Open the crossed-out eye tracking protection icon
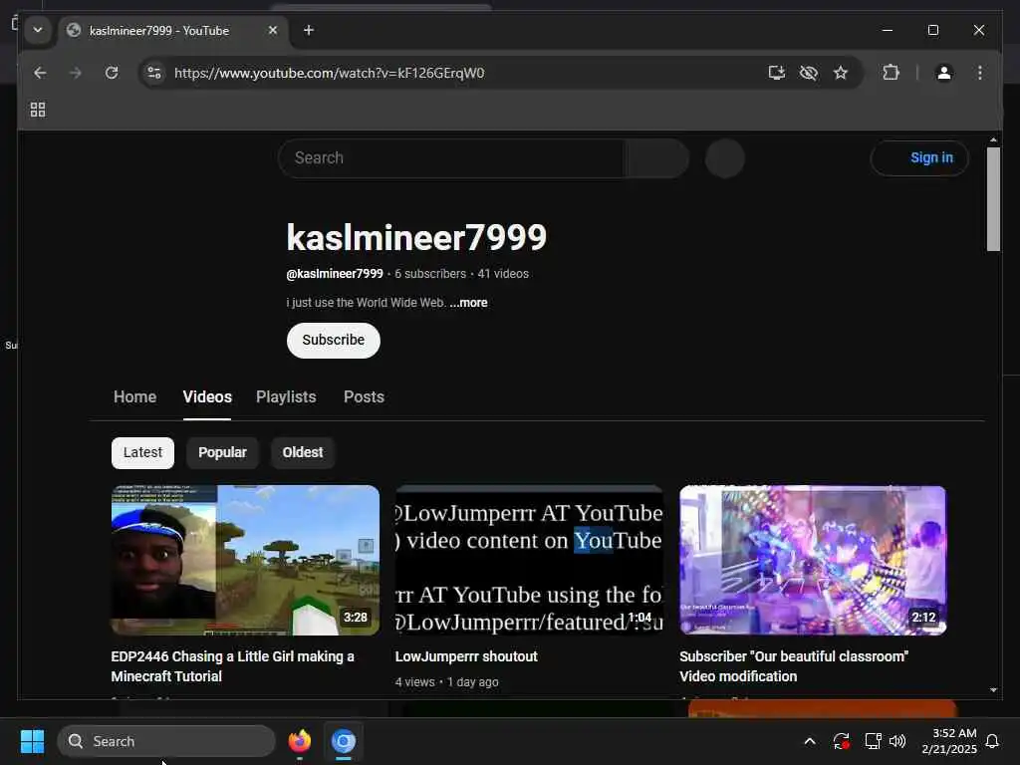Image resolution: width=1020 pixels, height=765 pixels. click(x=808, y=73)
